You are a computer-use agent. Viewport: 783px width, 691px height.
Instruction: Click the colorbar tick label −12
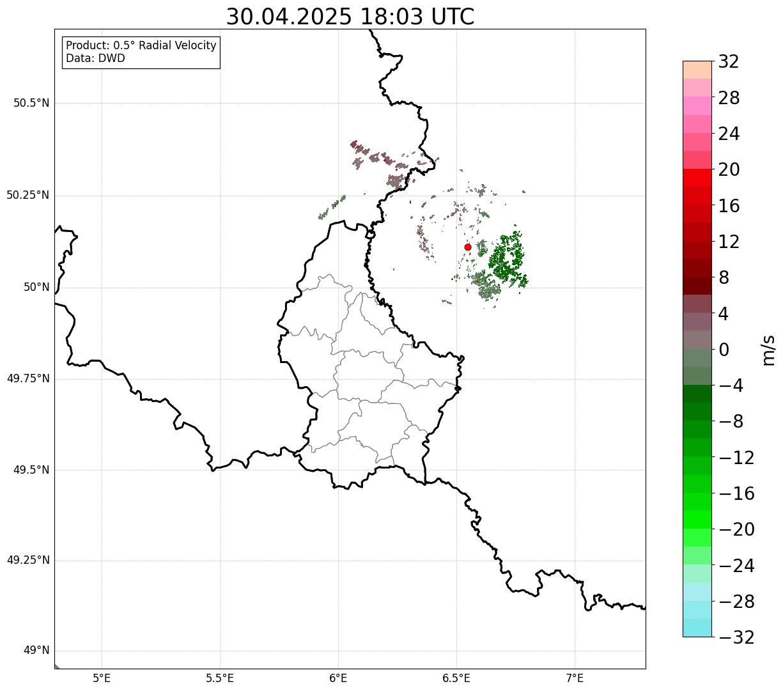(736, 458)
